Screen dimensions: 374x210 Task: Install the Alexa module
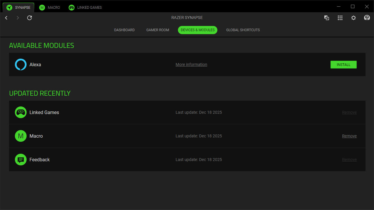[x=343, y=64]
